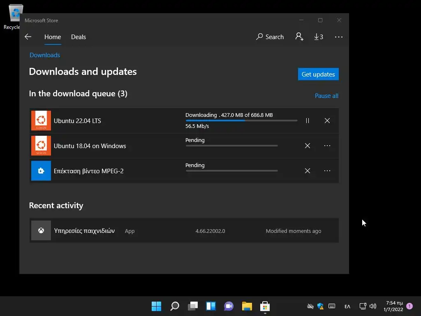Viewport: 421px width, 316px height.
Task: Click the Microsoft Store taskbar icon
Action: tap(265, 306)
